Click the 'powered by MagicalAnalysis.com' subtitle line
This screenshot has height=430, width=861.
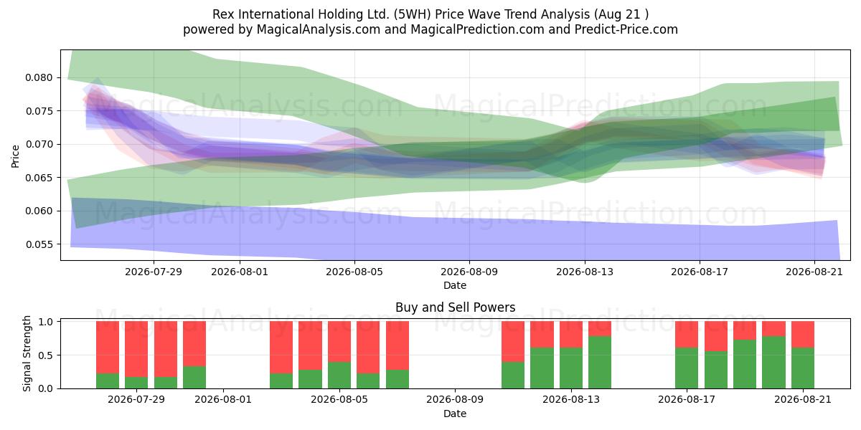pyautogui.click(x=430, y=29)
